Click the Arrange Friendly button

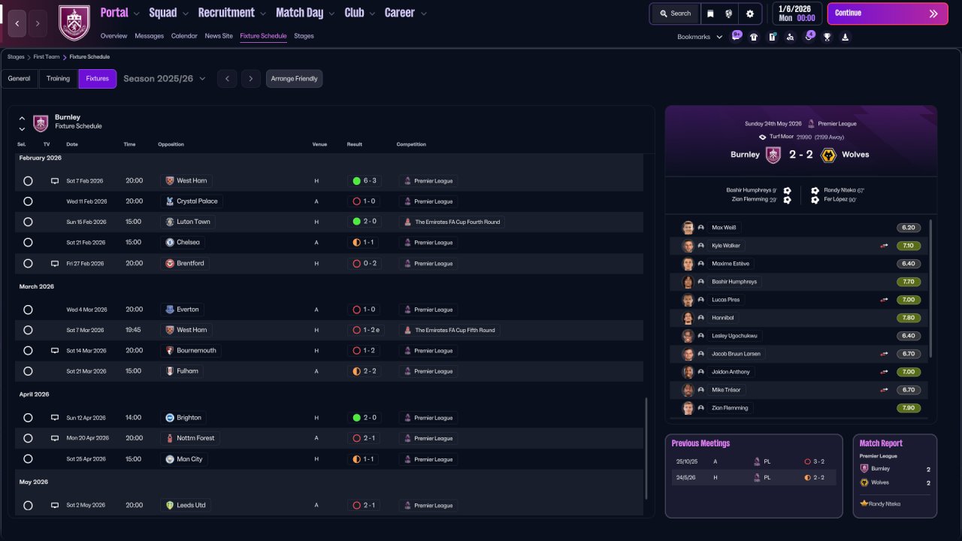294,79
